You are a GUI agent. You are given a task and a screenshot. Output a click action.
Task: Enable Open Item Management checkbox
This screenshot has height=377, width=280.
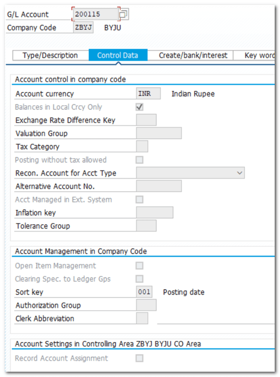coord(139,265)
